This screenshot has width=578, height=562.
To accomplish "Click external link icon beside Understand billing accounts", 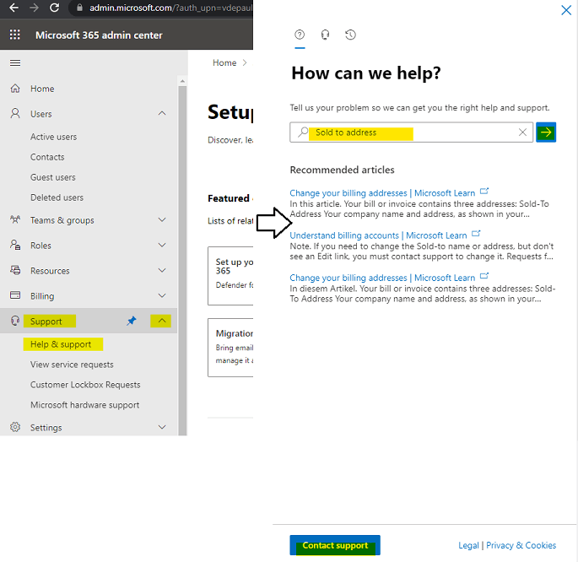I will pos(476,234).
